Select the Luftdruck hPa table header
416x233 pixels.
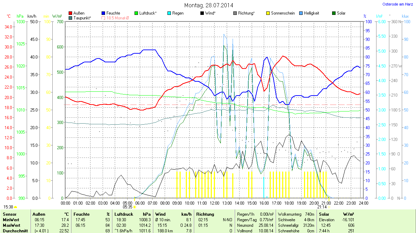pos(133,214)
